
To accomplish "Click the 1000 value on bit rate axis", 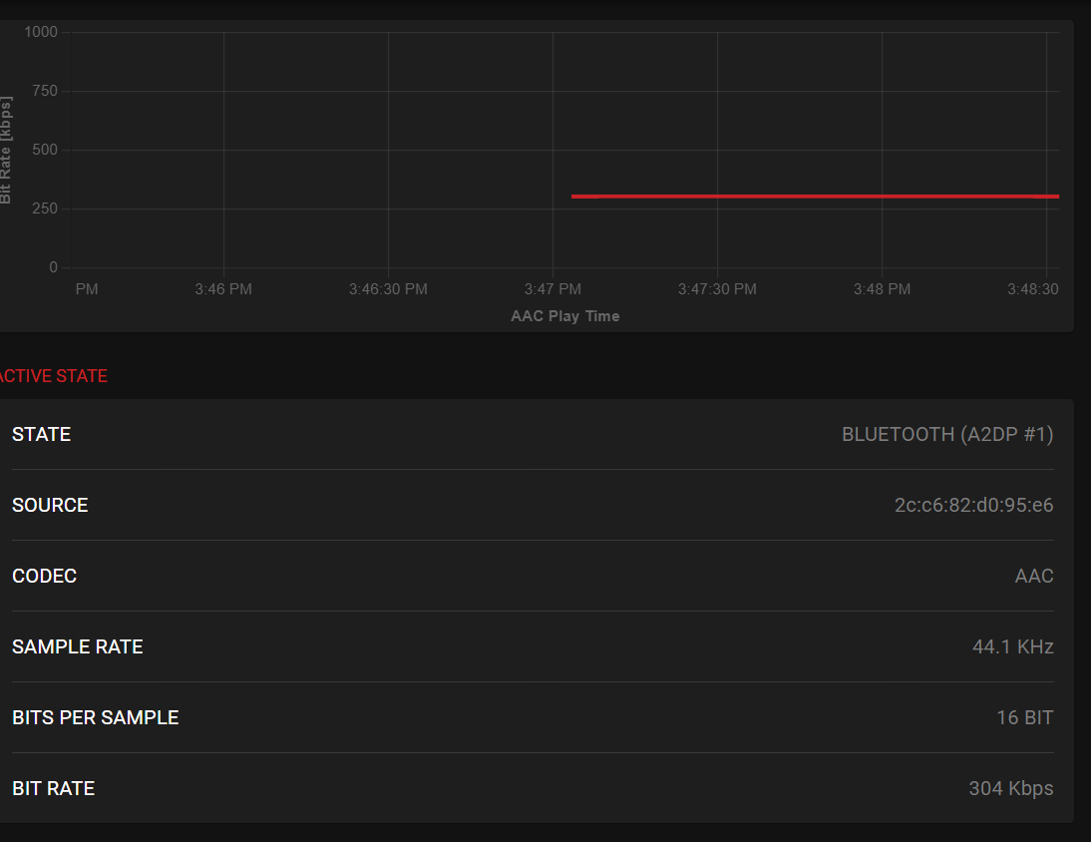I will (x=42, y=32).
